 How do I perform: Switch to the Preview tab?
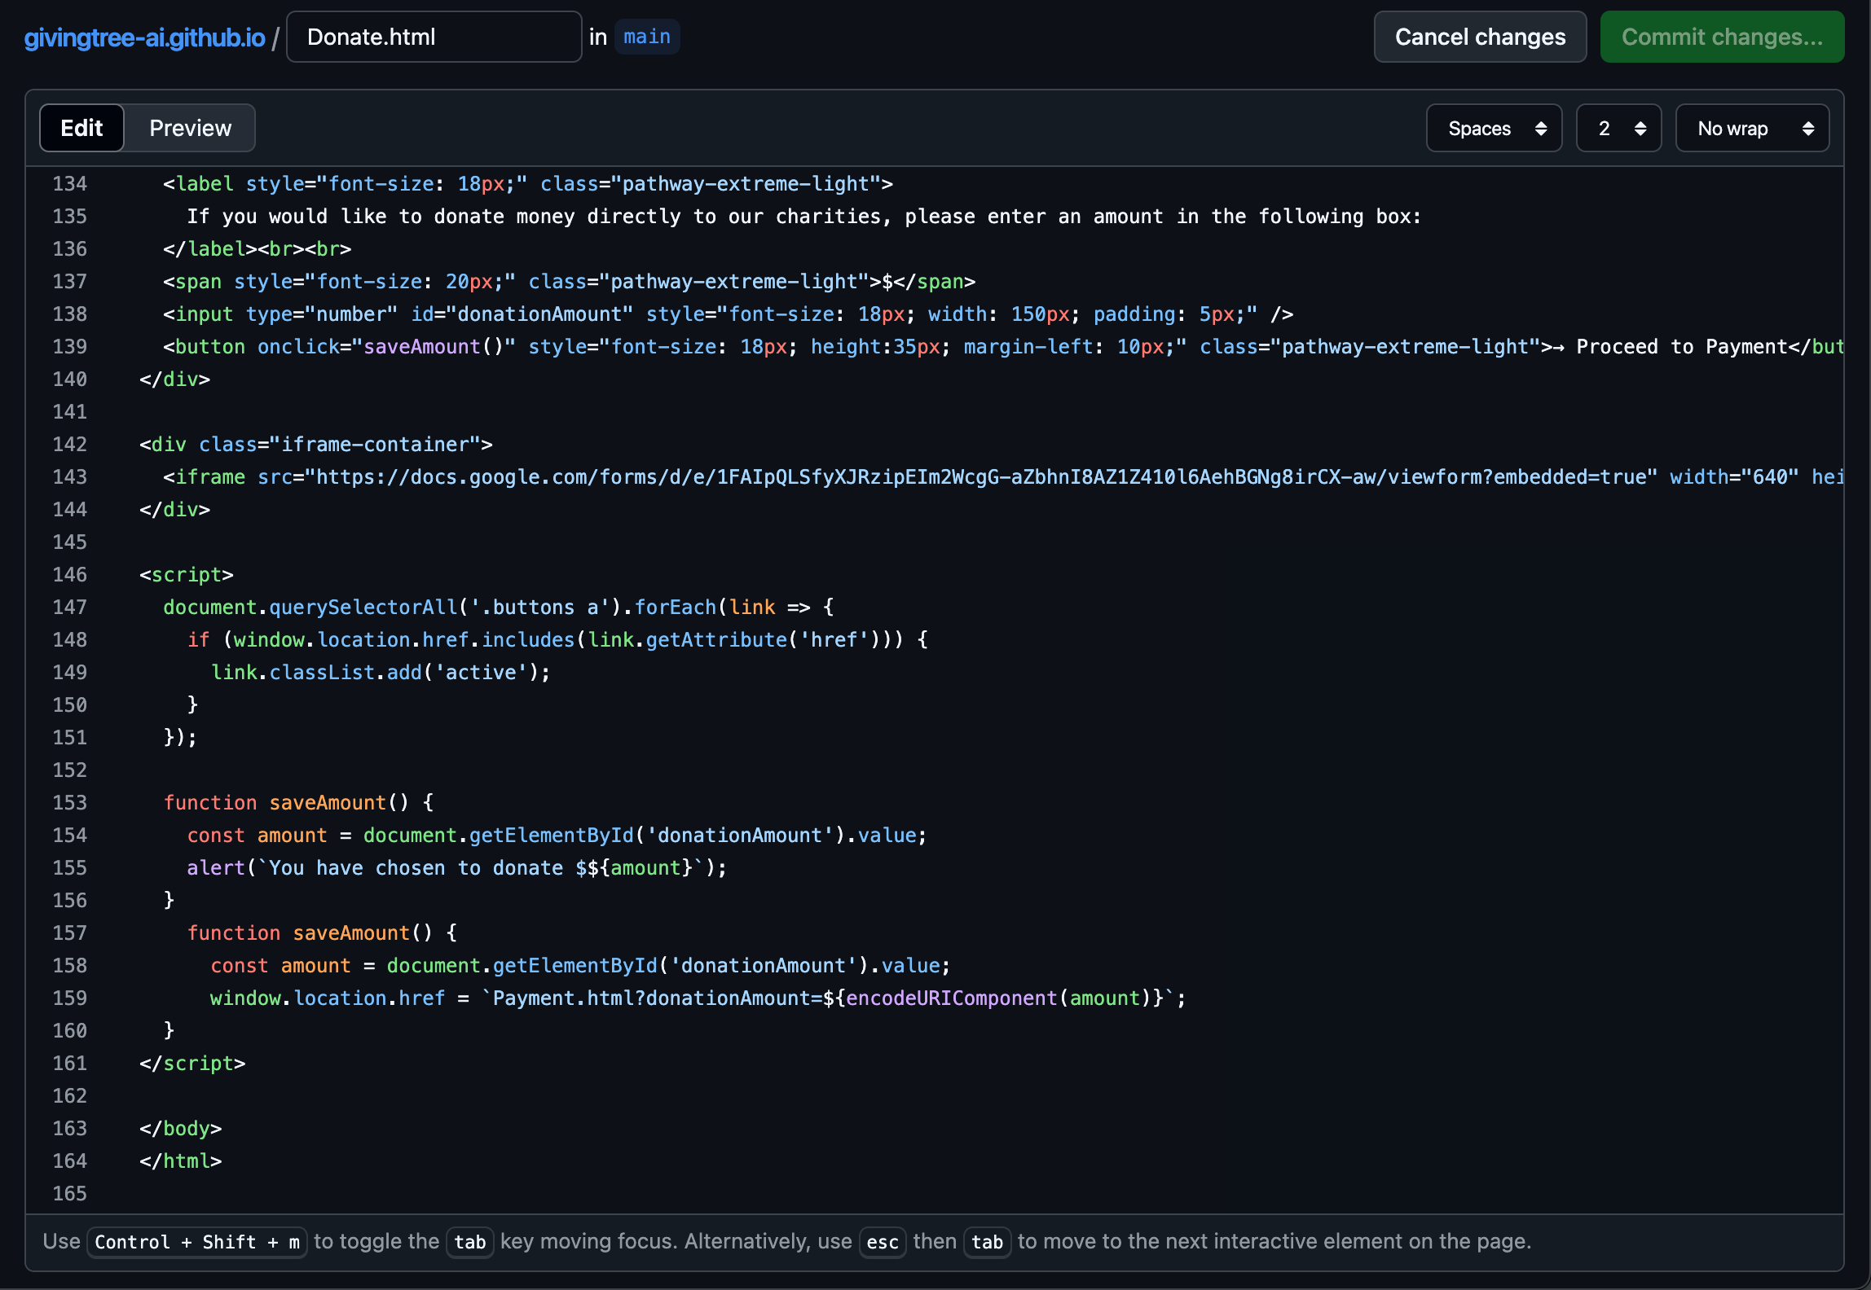pos(190,129)
